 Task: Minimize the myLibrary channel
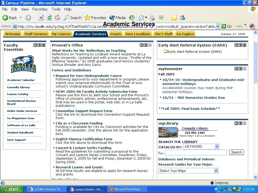coord(240,123)
